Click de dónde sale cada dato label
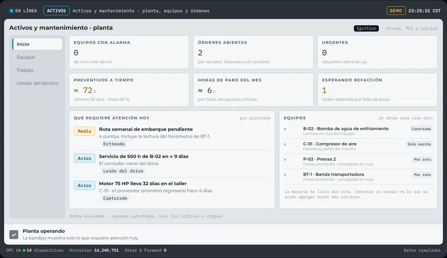 (x=406, y=118)
